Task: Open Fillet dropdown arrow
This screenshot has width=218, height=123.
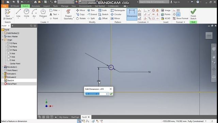Action: [x=59, y=10]
